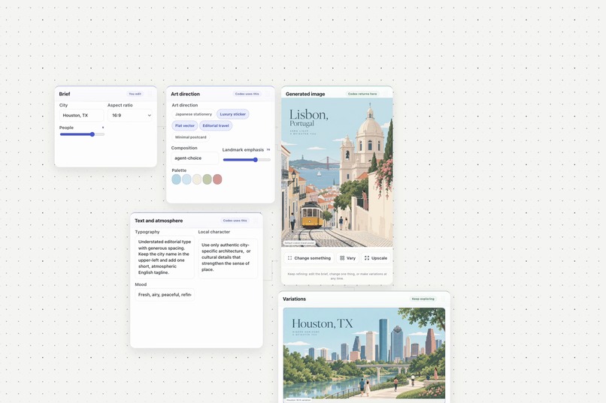
Task: Click the Lisbon Portugal generated poster image
Action: coord(337,173)
